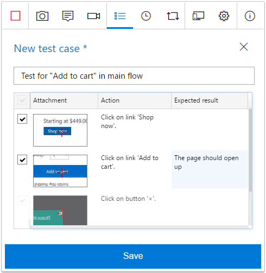The height and width of the screenshot is (273, 266).
Task: Select action text "Click on button '×'"
Action: coord(128,199)
